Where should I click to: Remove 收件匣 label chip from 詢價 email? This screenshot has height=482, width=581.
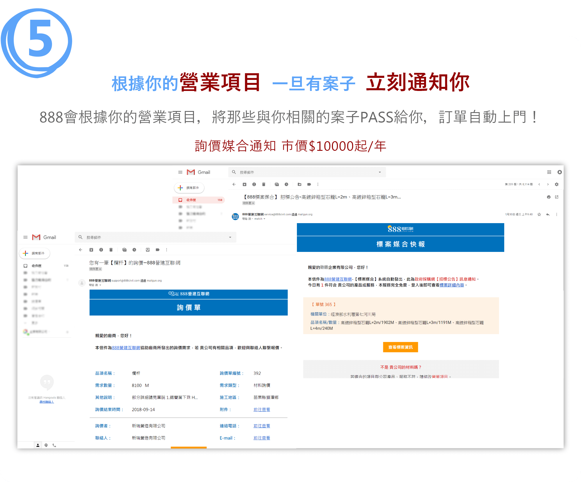[100, 269]
